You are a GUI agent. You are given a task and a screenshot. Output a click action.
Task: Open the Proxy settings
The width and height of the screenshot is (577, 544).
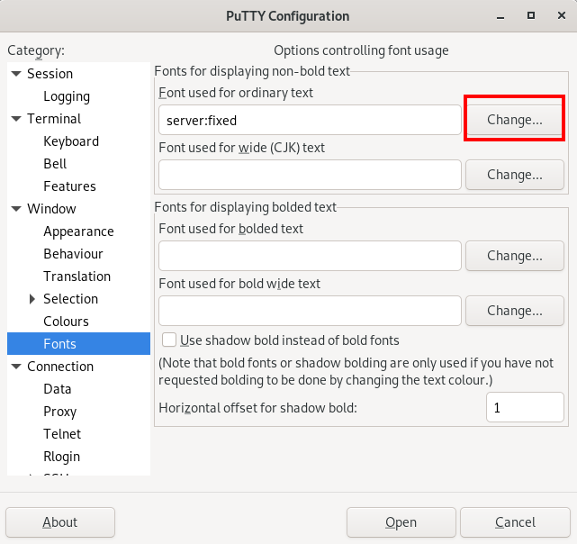point(60,412)
